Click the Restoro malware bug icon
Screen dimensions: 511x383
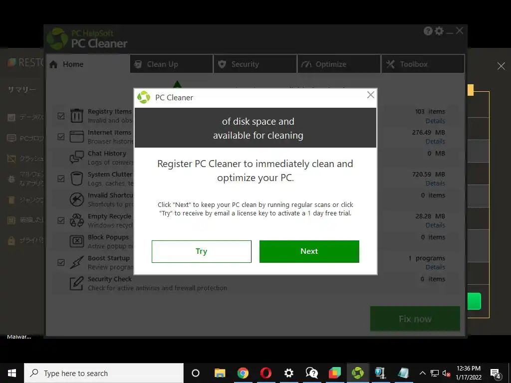click(11, 179)
